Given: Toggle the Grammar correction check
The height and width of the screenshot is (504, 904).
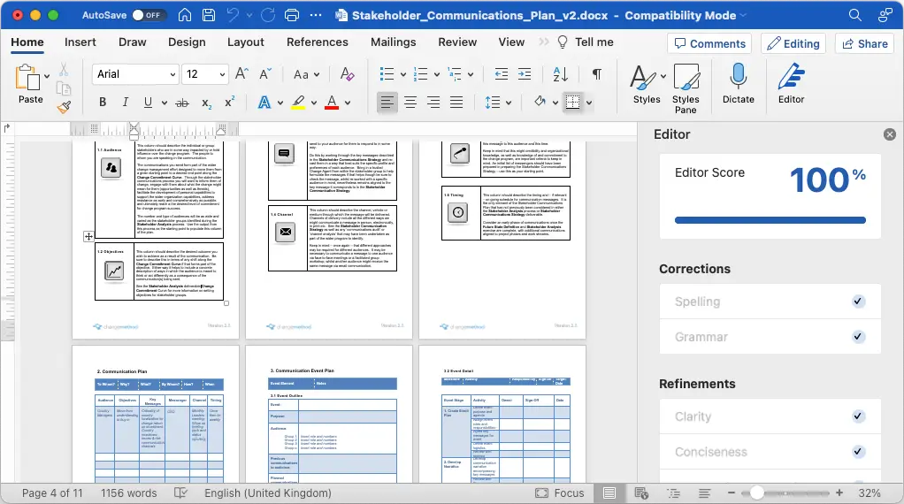Looking at the screenshot, I should (x=858, y=336).
